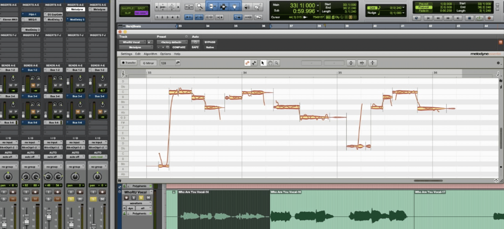Open Melodyne Settings menu

pos(126,54)
